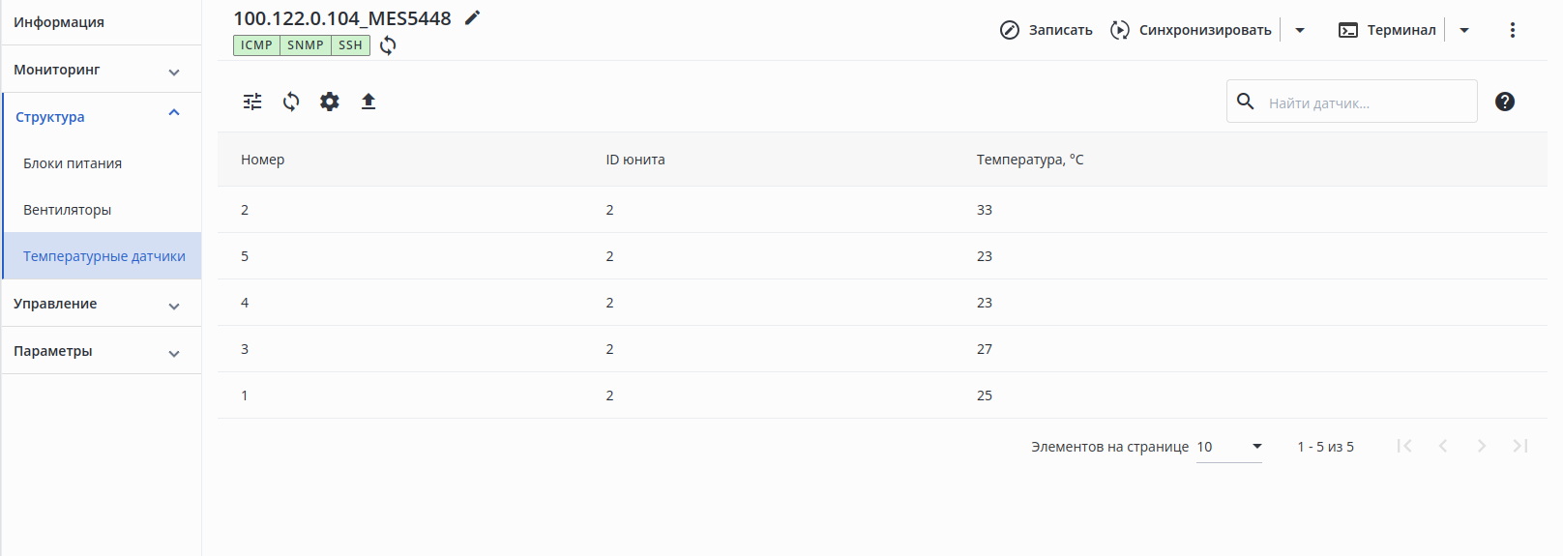Image resolution: width=1563 pixels, height=556 pixels.
Task: Open the items per page dropdown
Action: [x=1229, y=447]
